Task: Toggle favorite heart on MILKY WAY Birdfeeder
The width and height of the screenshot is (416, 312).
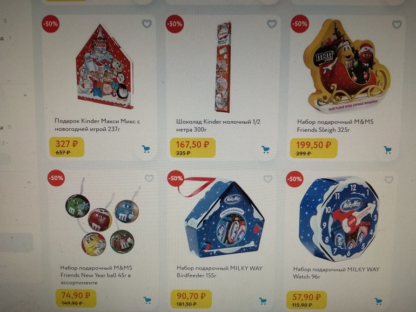Action: click(267, 179)
